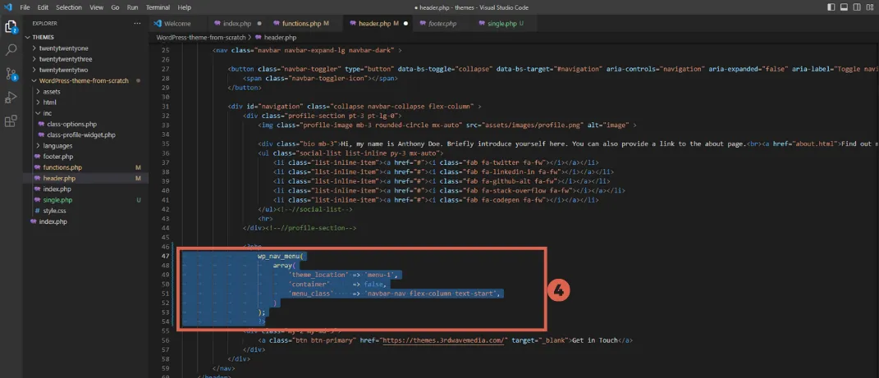The width and height of the screenshot is (879, 378).
Task: Open the Extensions view
Action: (11, 121)
